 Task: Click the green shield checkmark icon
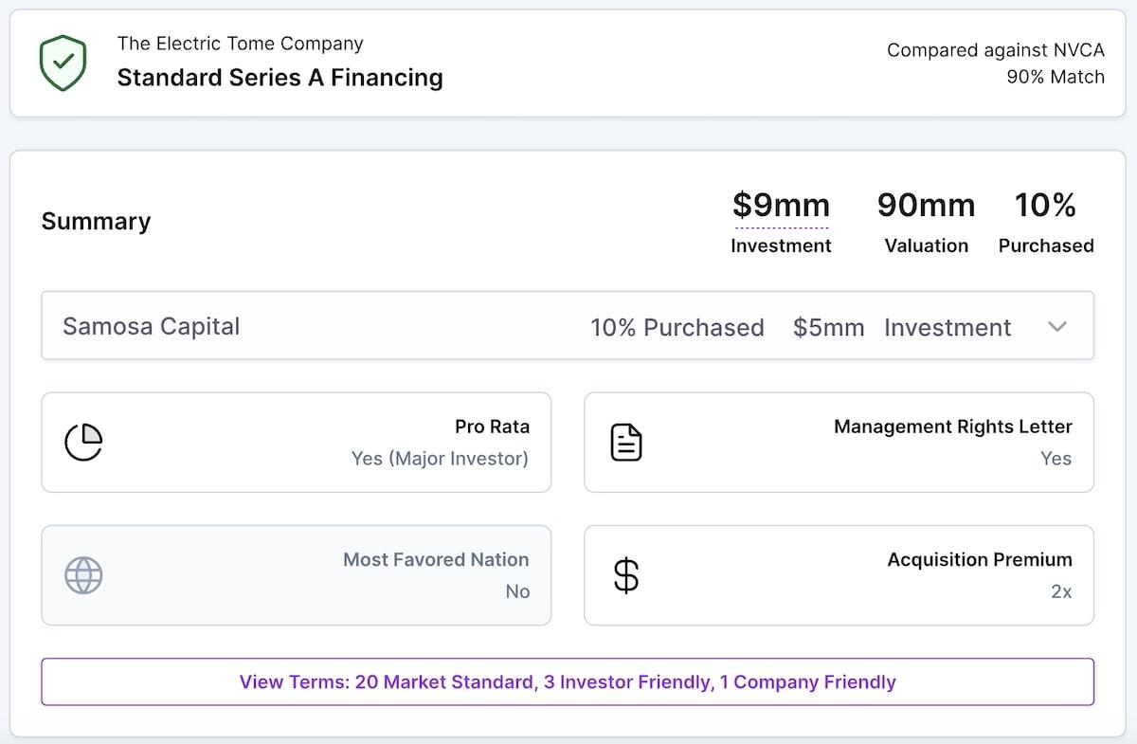pos(63,63)
